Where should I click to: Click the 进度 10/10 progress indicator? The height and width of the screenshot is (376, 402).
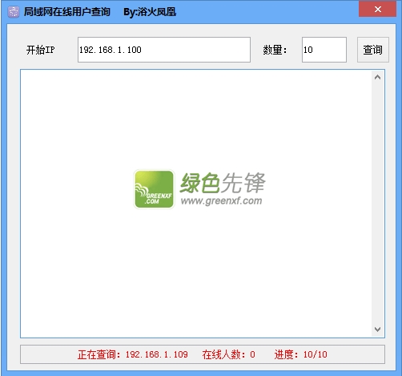[300, 354]
